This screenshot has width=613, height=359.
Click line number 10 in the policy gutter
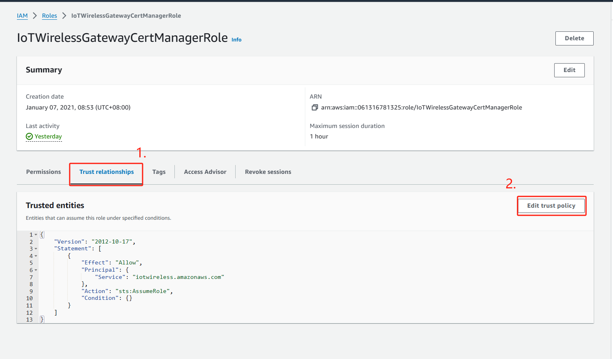(29, 298)
